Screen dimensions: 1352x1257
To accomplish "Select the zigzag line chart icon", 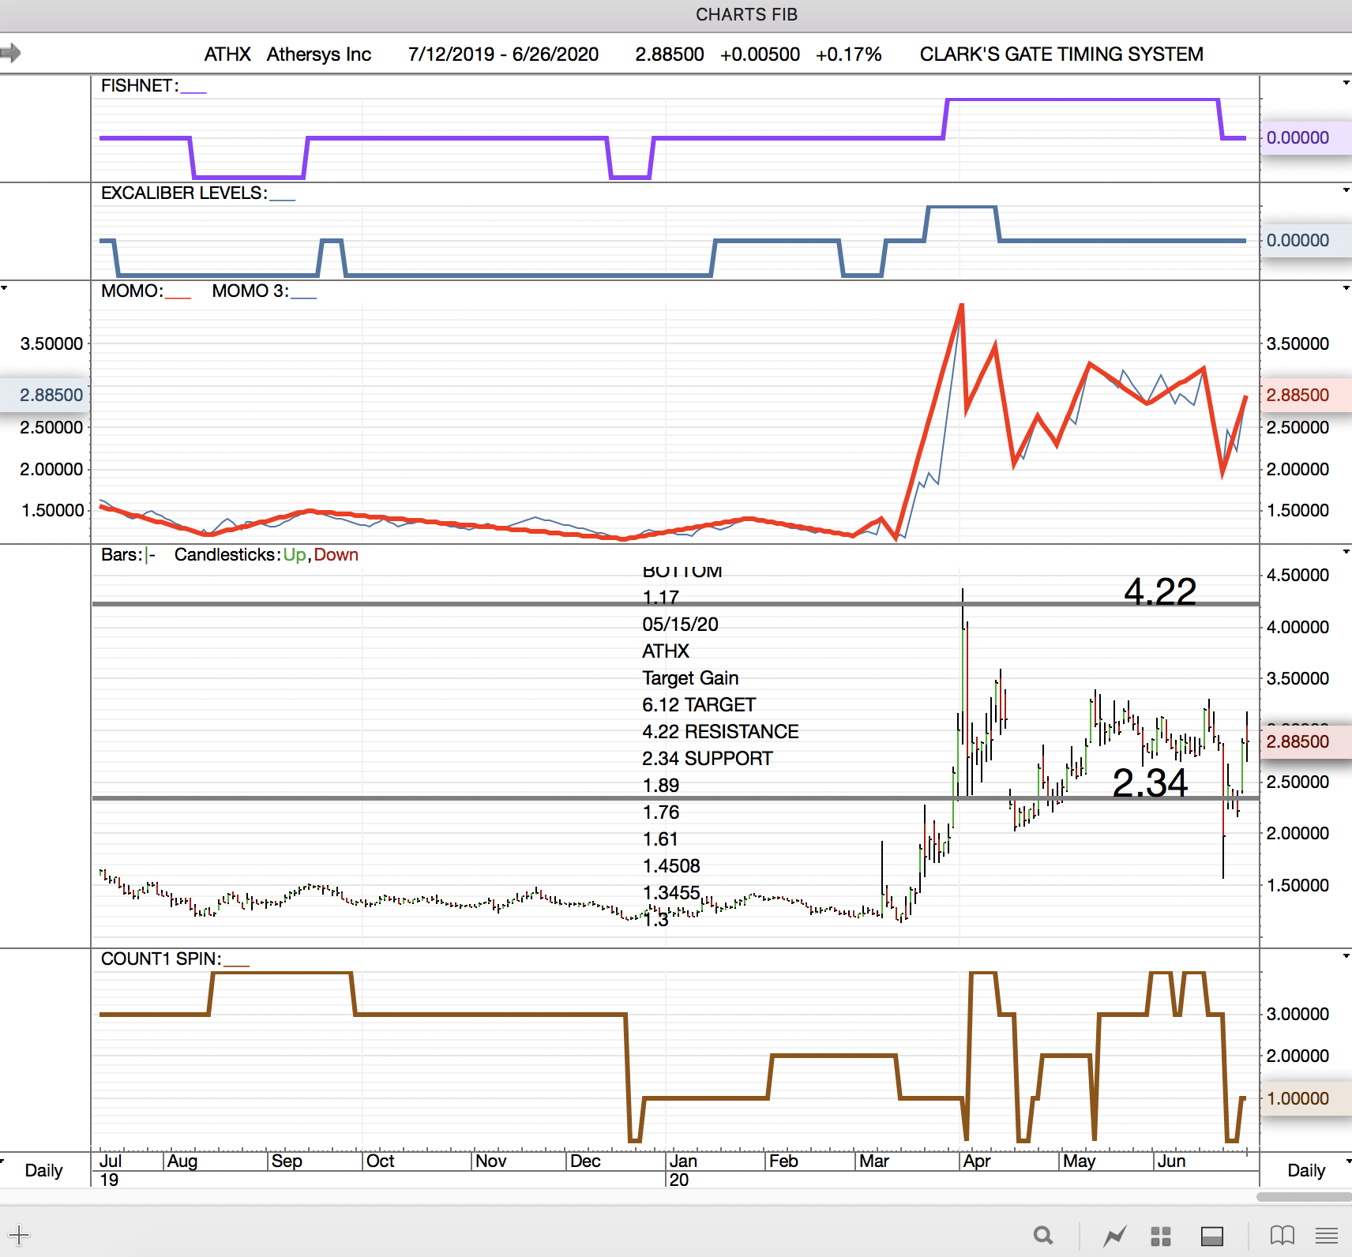I will click(1115, 1235).
